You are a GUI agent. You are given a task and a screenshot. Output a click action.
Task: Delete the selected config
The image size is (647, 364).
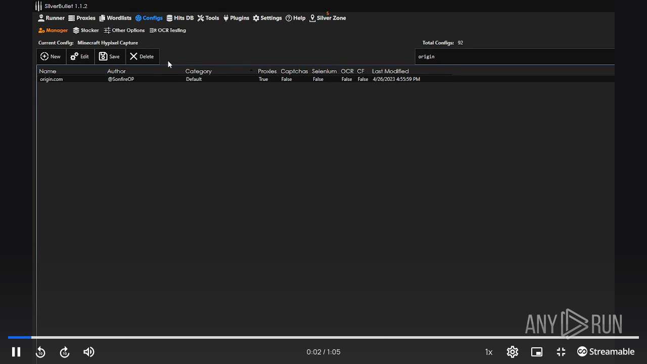coord(142,57)
